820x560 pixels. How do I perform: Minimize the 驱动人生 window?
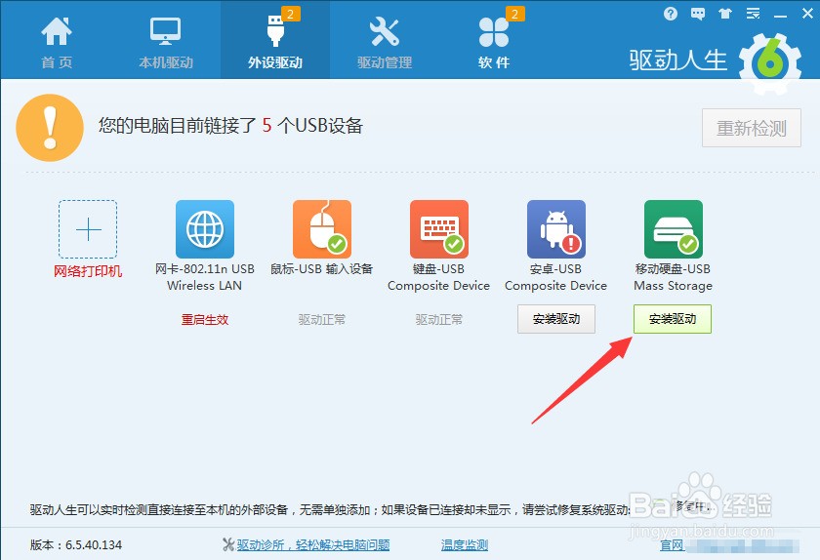[x=780, y=16]
